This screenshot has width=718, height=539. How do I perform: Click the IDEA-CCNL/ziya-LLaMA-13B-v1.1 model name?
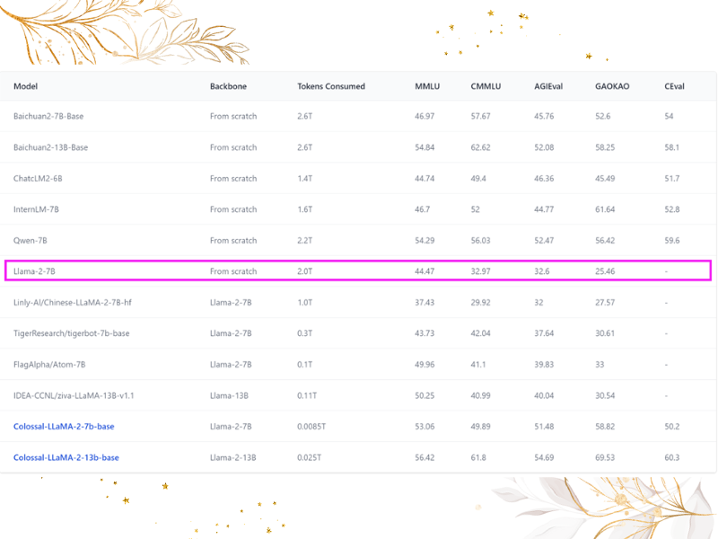[74, 395]
